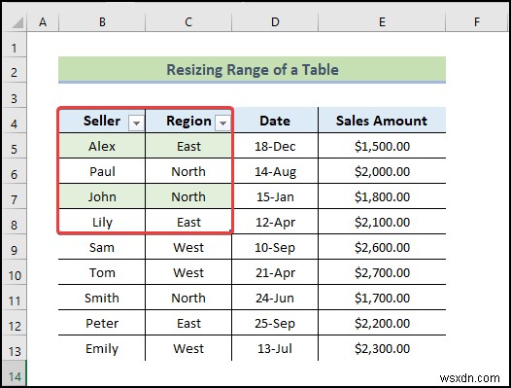Click the North region cell in Paul's row
Screen dimensions: 511x388
click(x=188, y=171)
